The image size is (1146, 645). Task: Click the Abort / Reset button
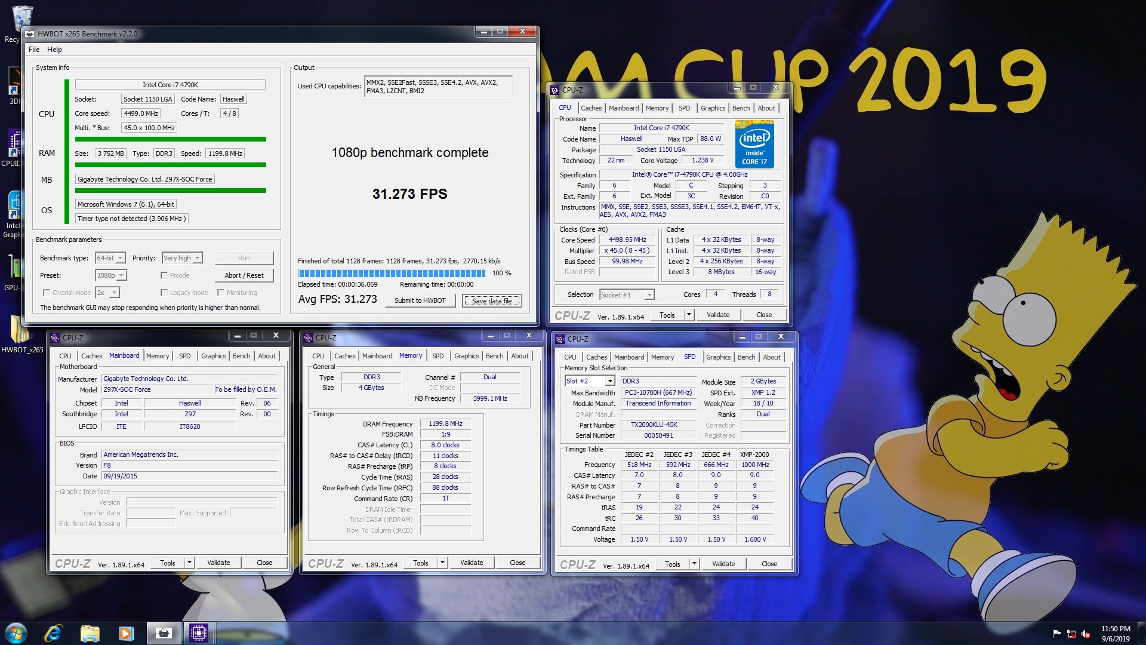click(x=244, y=275)
